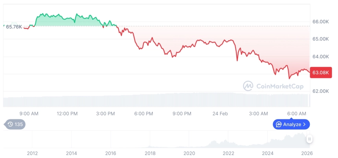
Task: Expand Analyze using its right chevron arrow
Action: [305, 125]
